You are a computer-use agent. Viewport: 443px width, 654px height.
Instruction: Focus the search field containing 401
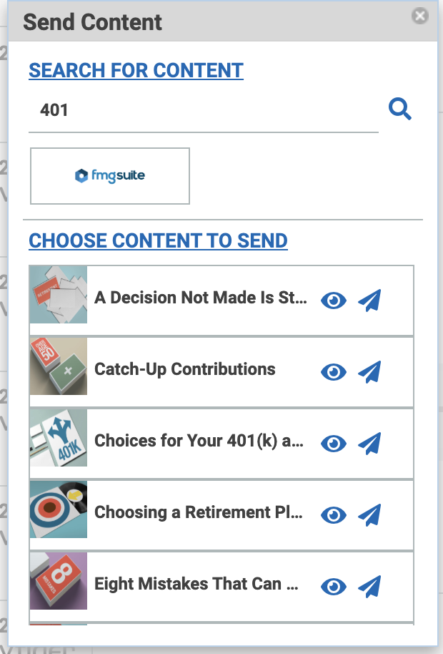click(x=203, y=110)
